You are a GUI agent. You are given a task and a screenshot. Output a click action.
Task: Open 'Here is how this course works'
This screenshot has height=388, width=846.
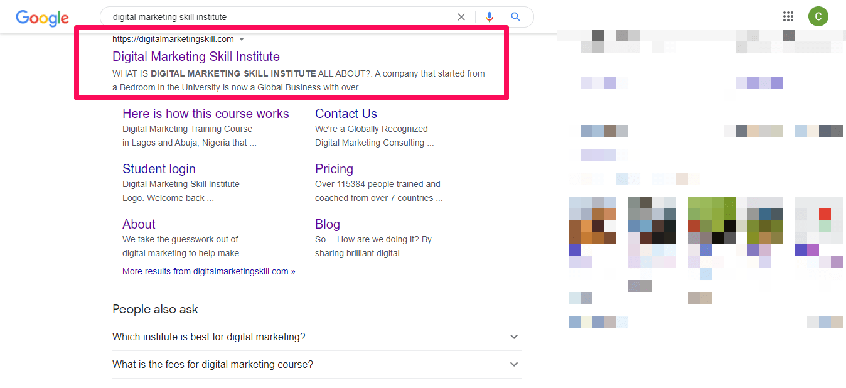point(205,114)
